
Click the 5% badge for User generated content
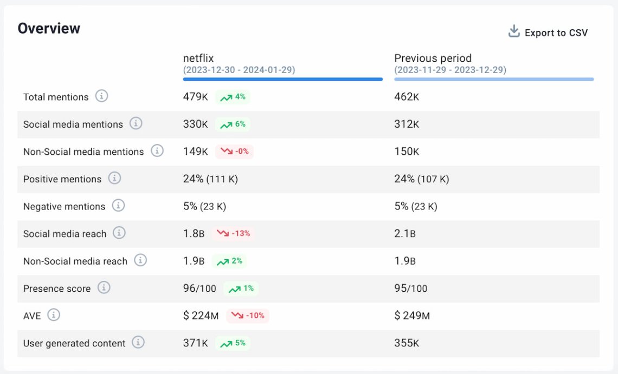point(233,343)
